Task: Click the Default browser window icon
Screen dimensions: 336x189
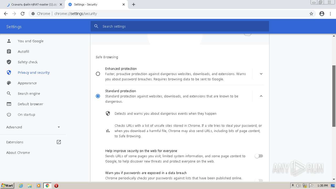Action: tap(9, 104)
